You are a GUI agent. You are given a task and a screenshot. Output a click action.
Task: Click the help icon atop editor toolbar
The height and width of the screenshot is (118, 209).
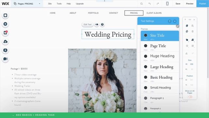(185, 20)
